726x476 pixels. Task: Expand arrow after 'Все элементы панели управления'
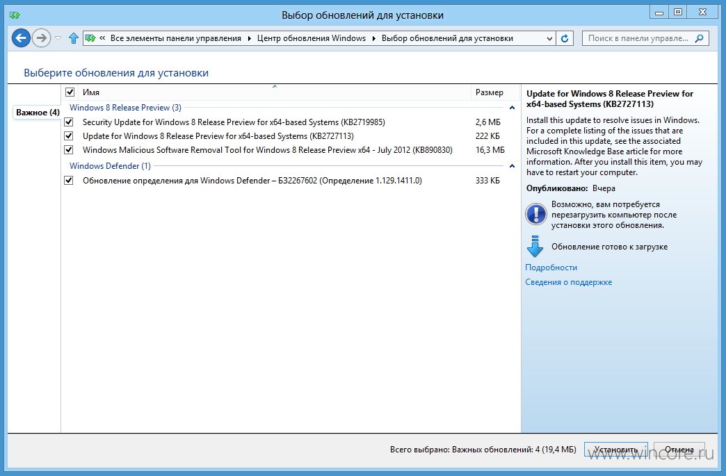point(249,38)
